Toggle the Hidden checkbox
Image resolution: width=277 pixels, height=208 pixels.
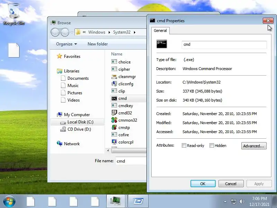(212, 146)
